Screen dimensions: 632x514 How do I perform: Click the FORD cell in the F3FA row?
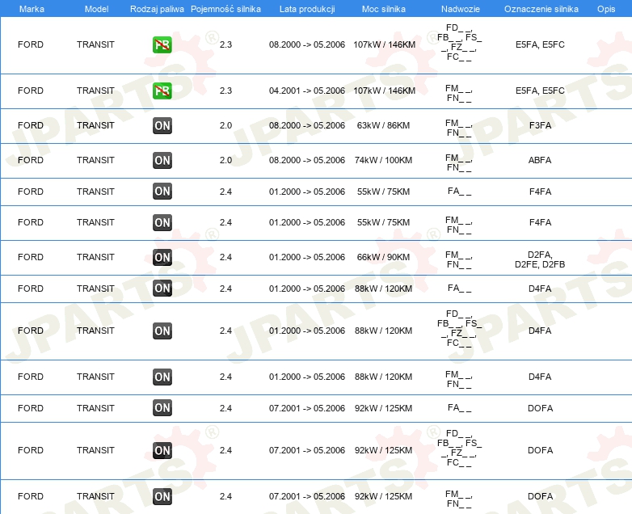pos(31,126)
